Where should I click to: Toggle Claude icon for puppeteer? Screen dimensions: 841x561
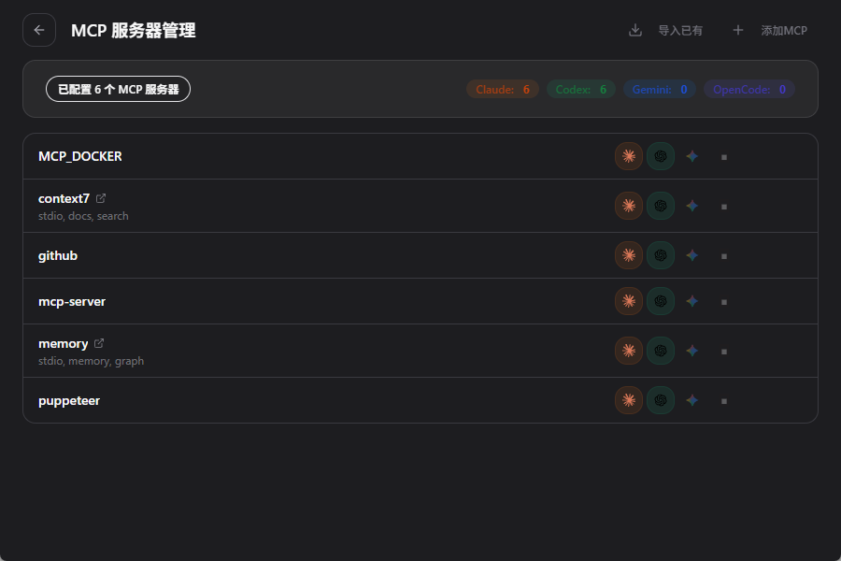click(x=629, y=400)
